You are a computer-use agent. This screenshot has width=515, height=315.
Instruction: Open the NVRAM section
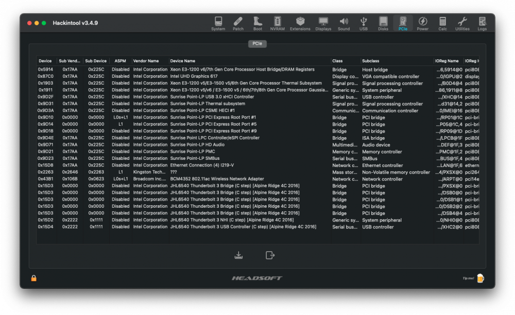click(x=278, y=24)
